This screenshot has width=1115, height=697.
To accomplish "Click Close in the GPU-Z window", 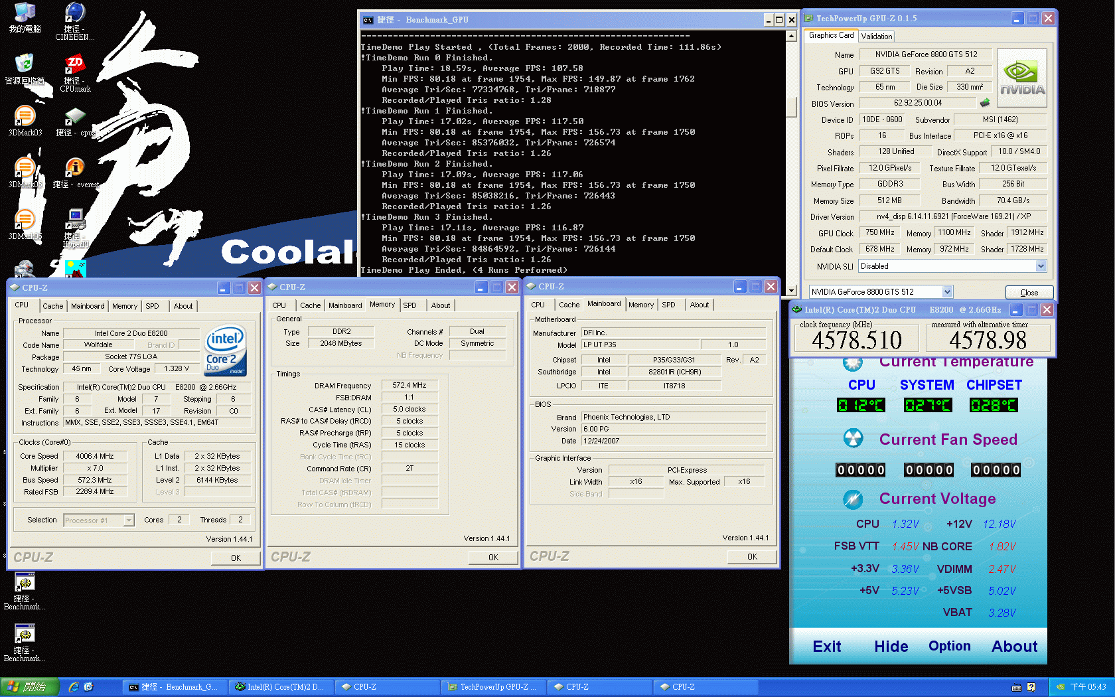I will [1029, 291].
